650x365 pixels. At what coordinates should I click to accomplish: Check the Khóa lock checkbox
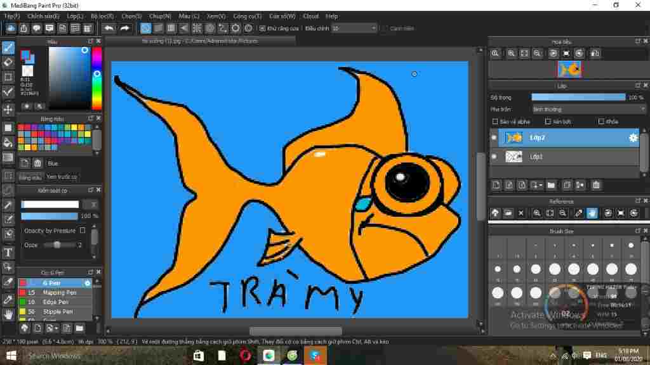tap(601, 122)
